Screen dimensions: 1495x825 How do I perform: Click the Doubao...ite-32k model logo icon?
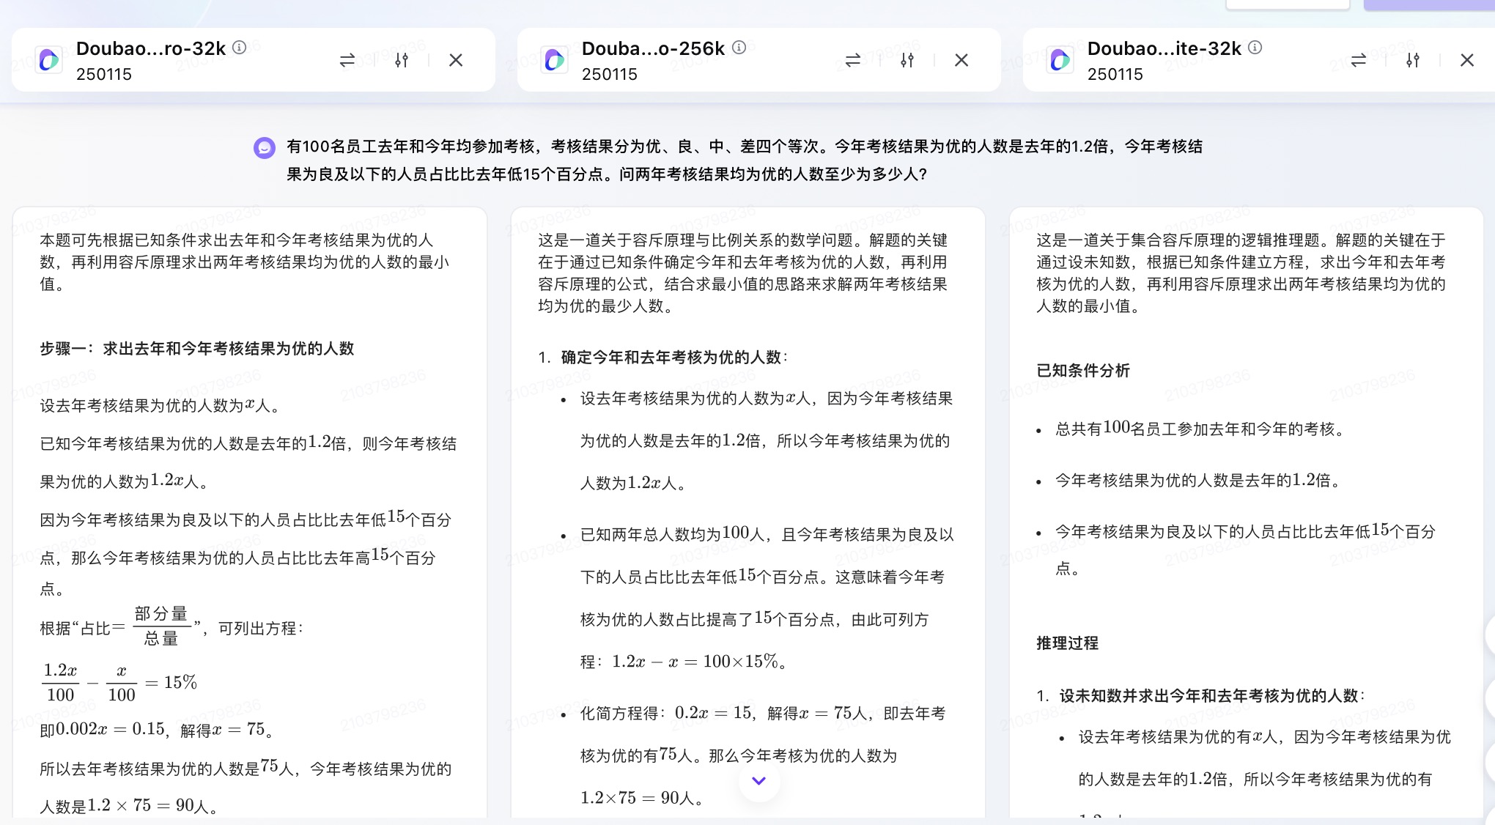1060,59
